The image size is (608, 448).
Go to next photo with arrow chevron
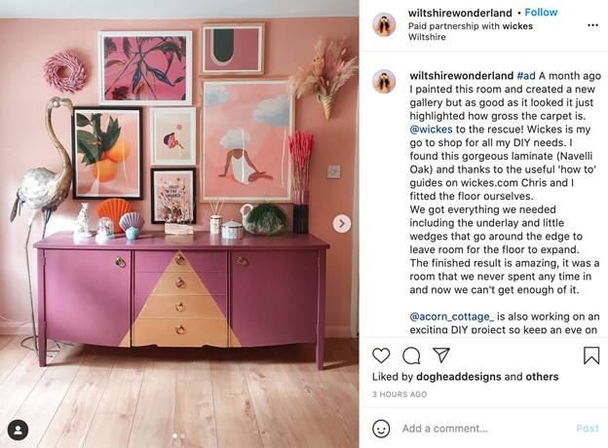342,224
